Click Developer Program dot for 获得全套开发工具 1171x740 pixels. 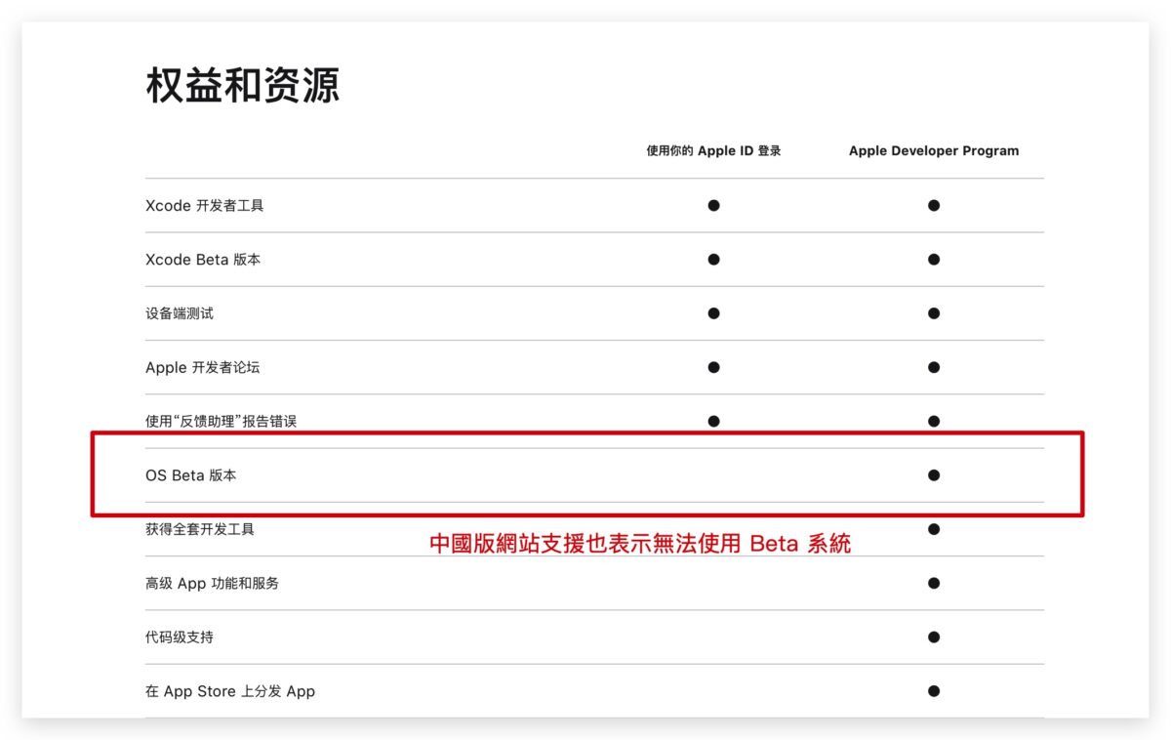click(934, 529)
